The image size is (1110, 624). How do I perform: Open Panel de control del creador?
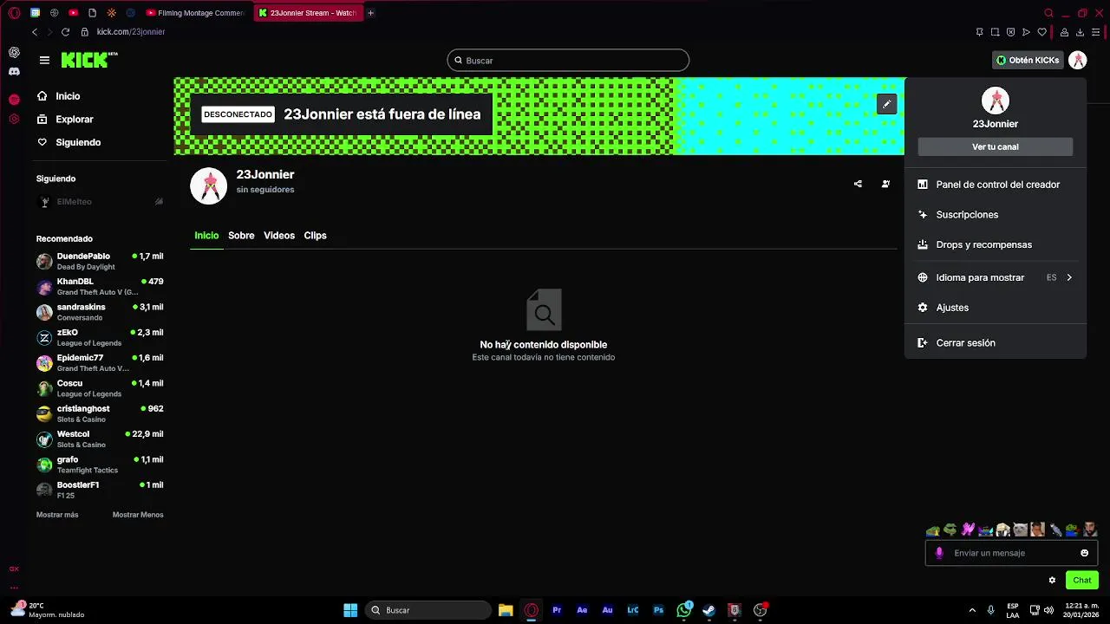pyautogui.click(x=995, y=185)
